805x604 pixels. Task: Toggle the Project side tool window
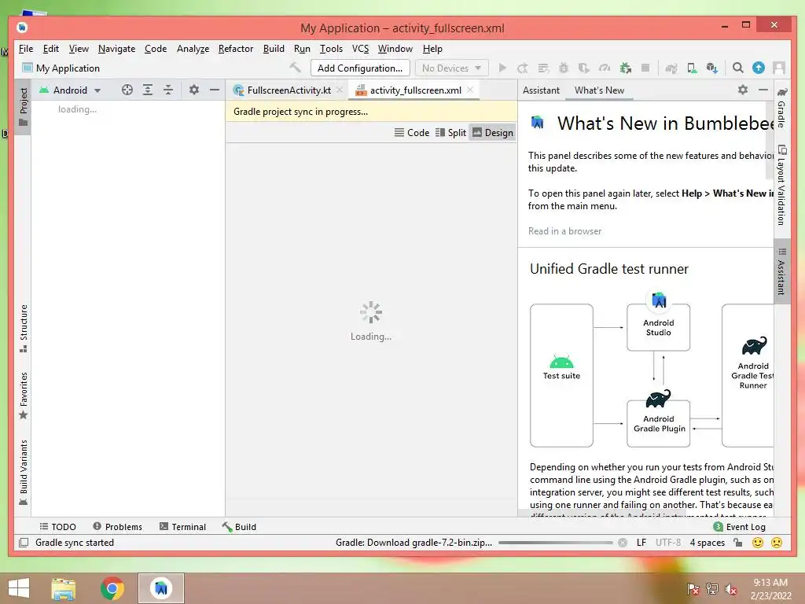pos(24,107)
